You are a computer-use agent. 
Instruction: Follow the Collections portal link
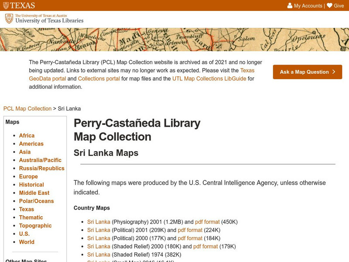click(x=99, y=79)
